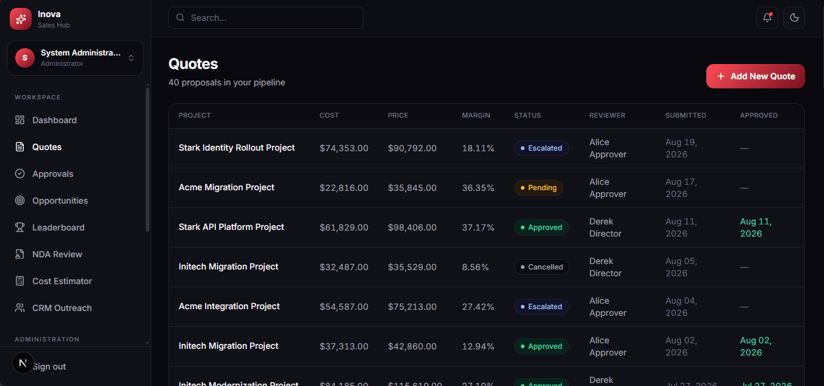The height and width of the screenshot is (386, 824).
Task: Click the Leaderboard trophy icon
Action: click(x=20, y=227)
